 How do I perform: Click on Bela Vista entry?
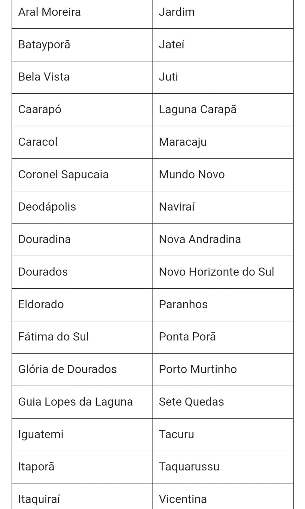coord(44,77)
